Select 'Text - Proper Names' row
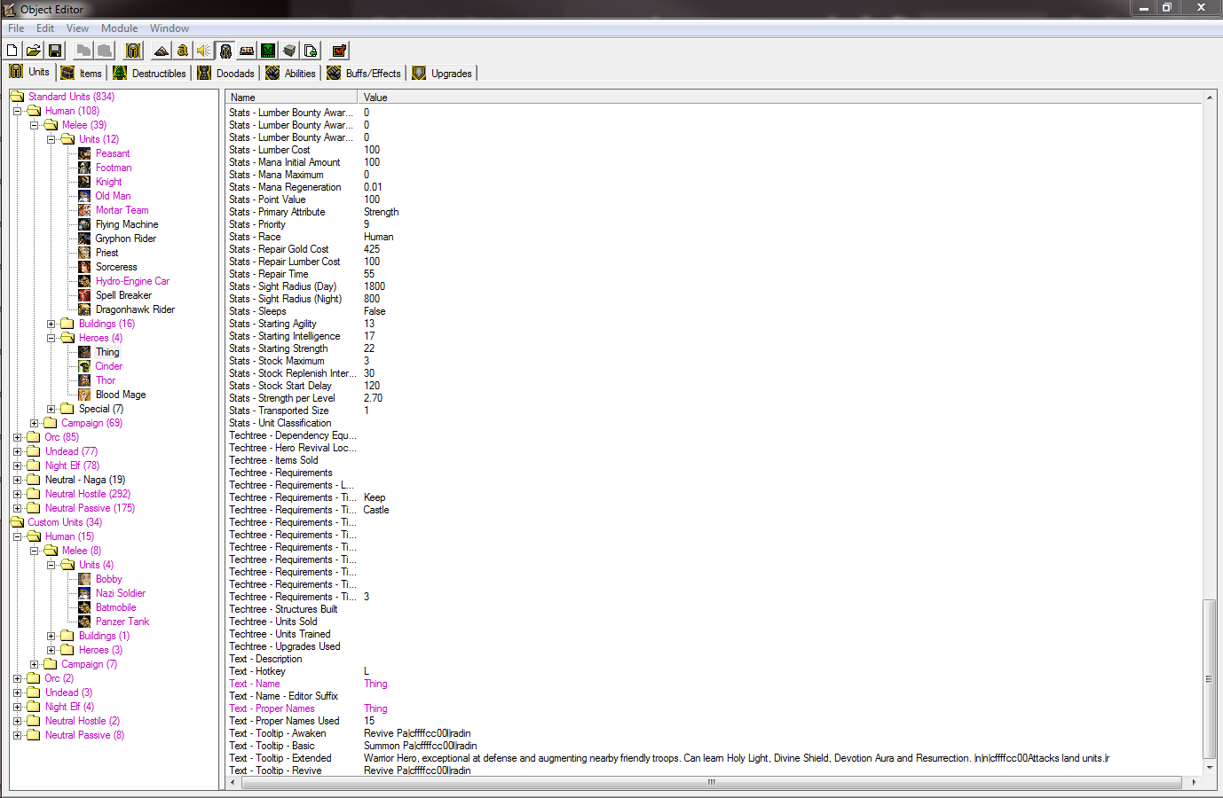This screenshot has height=798, width=1223. pyautogui.click(x=714, y=708)
